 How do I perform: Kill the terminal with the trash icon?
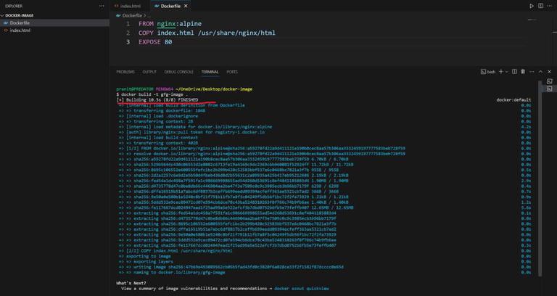click(x=523, y=72)
